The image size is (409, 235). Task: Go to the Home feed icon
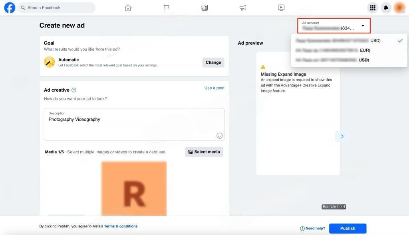point(128,8)
